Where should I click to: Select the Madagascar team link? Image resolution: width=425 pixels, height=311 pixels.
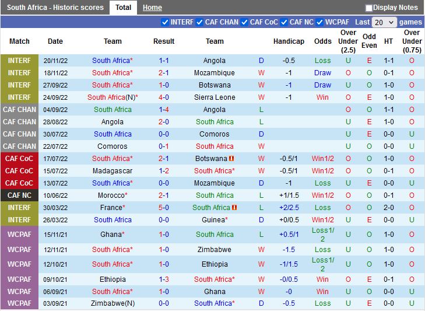coord(113,171)
